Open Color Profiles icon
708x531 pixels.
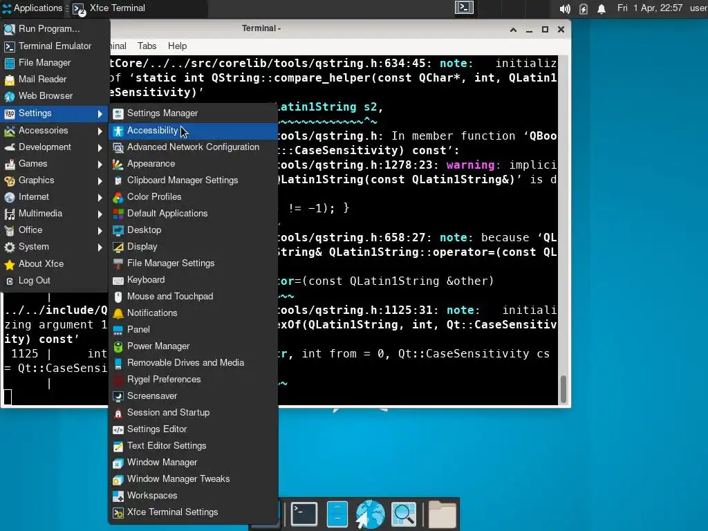click(x=118, y=197)
